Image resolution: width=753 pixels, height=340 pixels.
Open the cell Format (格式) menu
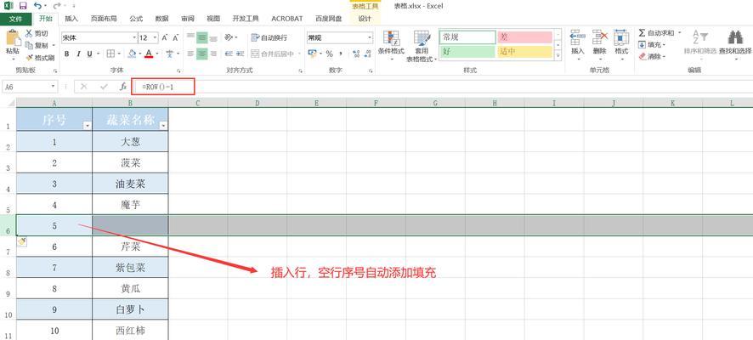621,44
